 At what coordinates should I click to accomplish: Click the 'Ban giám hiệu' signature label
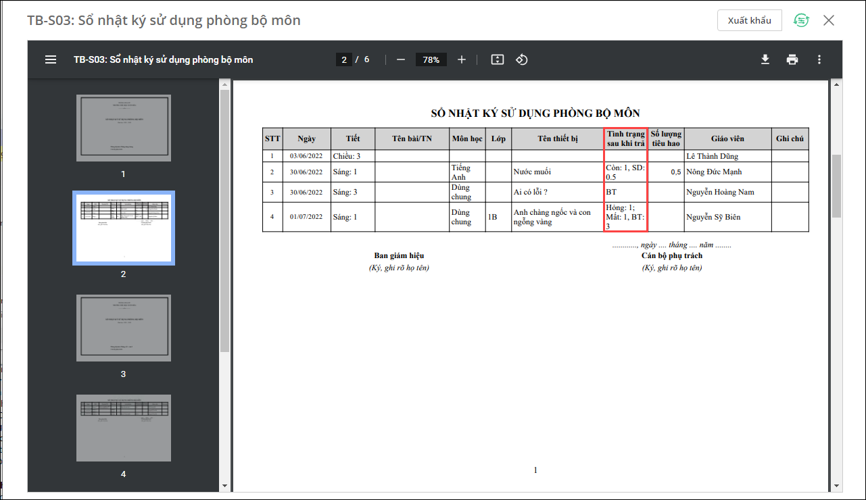(399, 255)
